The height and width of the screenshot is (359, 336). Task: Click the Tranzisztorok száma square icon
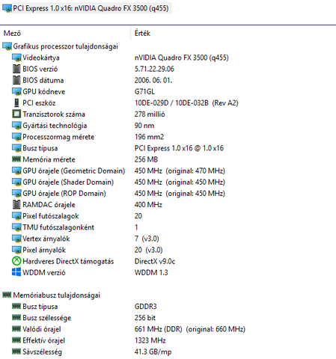[16, 114]
